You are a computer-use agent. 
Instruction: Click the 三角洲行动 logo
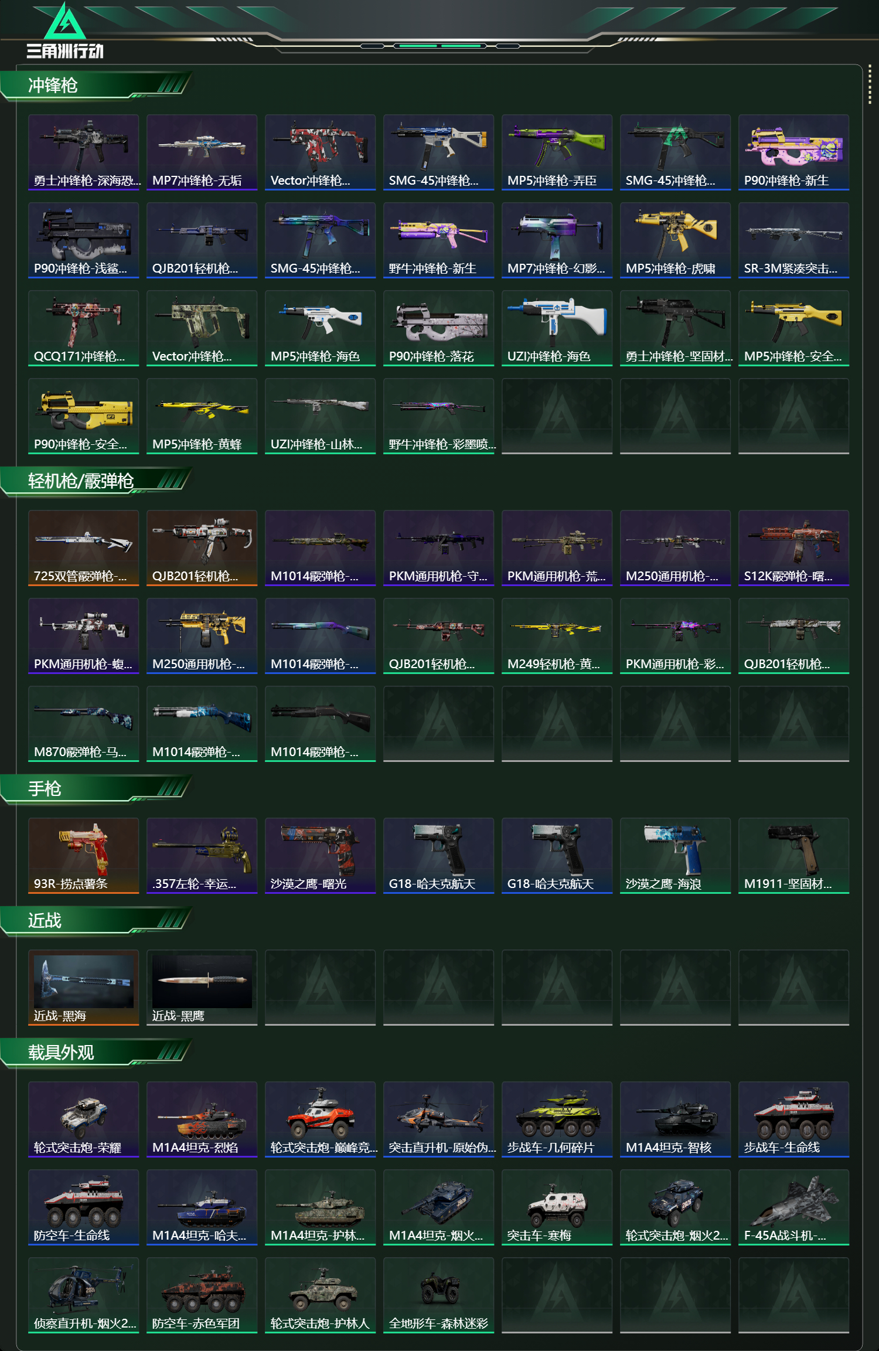(65, 30)
